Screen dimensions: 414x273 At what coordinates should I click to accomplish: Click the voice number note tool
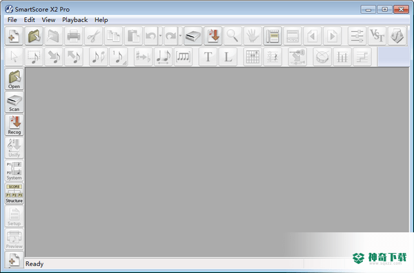click(118, 57)
